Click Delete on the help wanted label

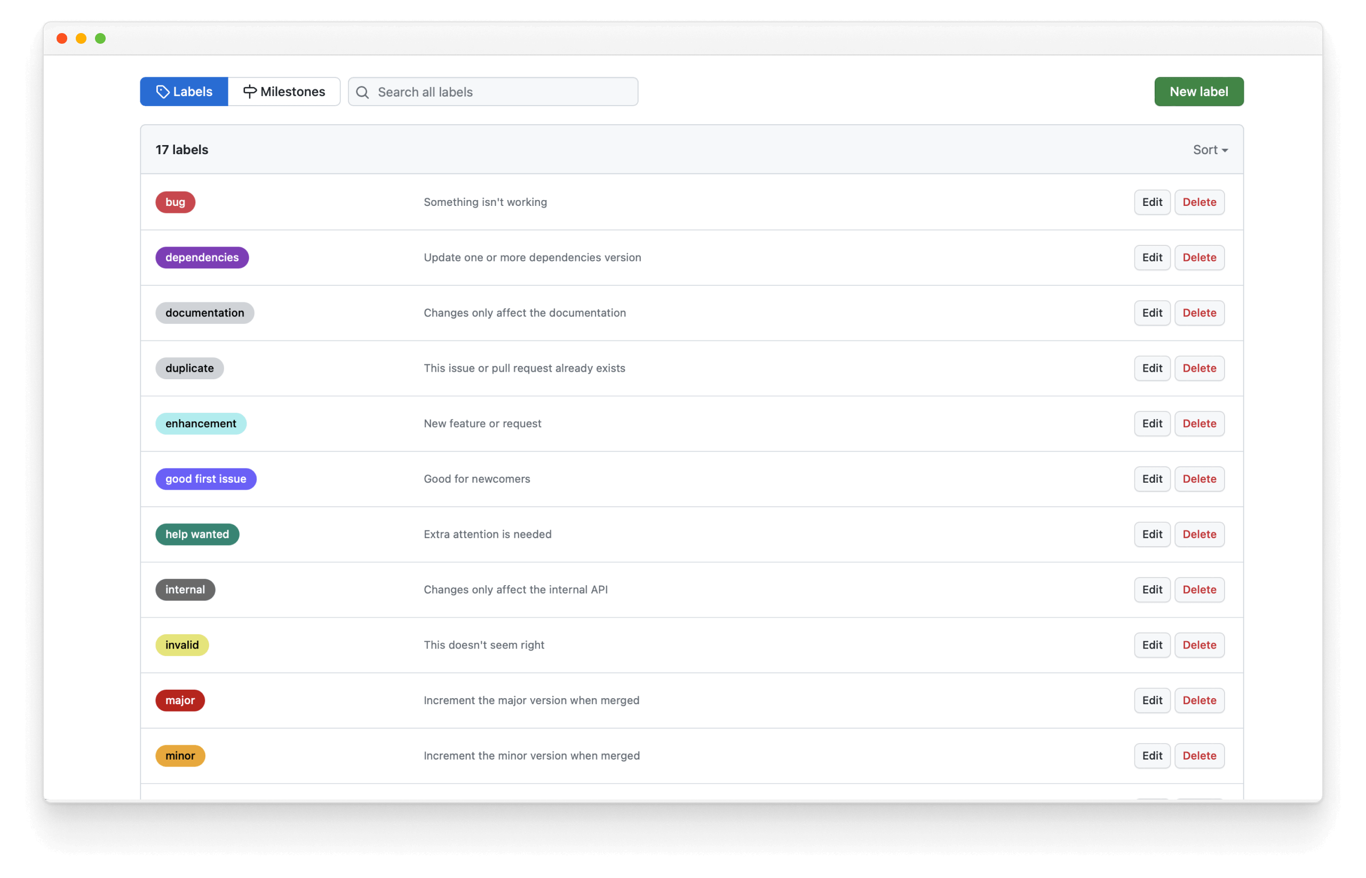1200,533
